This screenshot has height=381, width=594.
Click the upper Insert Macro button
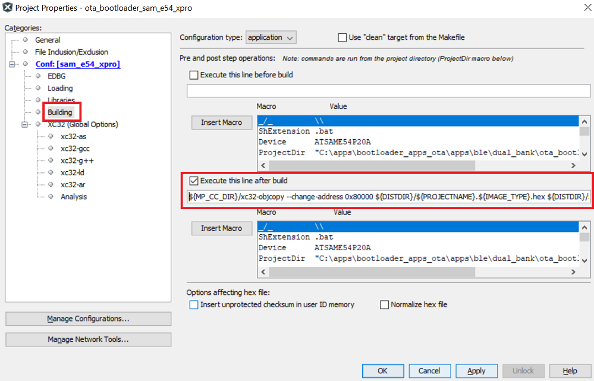click(x=222, y=122)
